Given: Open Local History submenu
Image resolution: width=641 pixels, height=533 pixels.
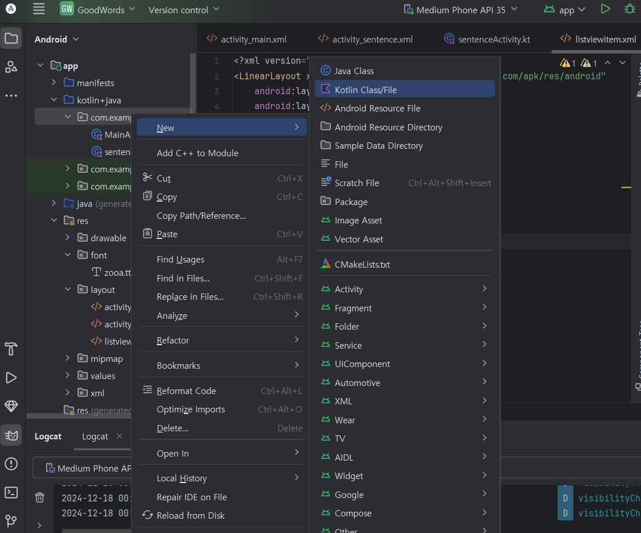Looking at the screenshot, I should pyautogui.click(x=222, y=478).
